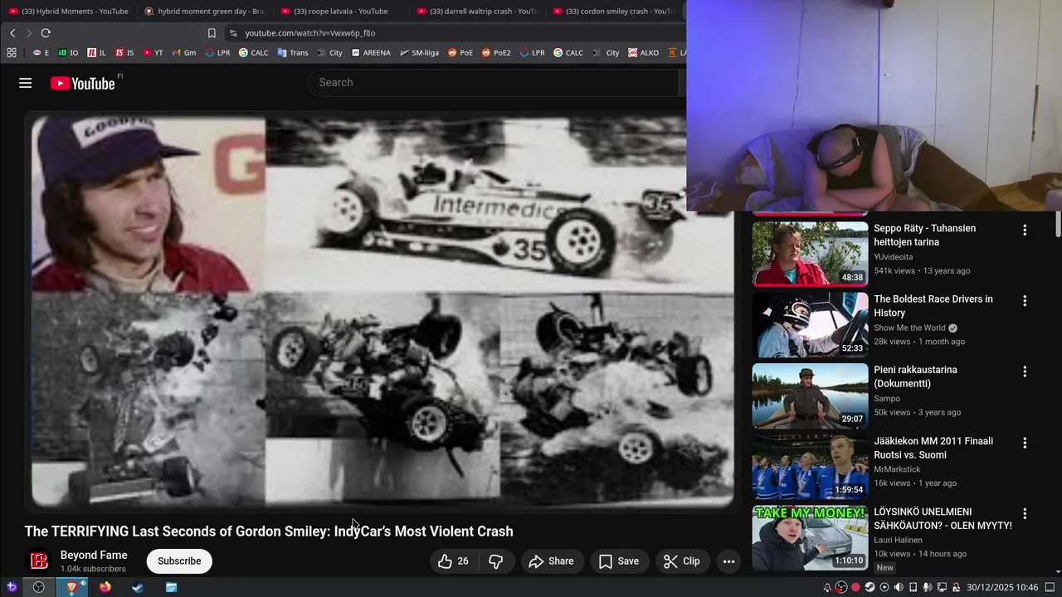Viewport: 1062px width, 597px height.
Task: Click in the YouTube Search field
Action: pos(493,83)
